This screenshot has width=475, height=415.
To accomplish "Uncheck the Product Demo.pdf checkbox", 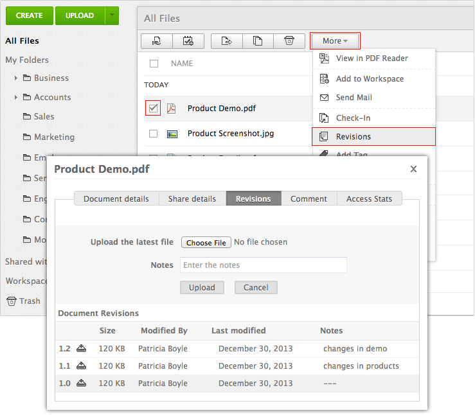I will point(153,109).
